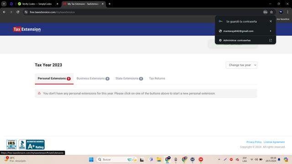Open Administrar contraseñas settings
This screenshot has height=164, width=292.
(x=245, y=41)
